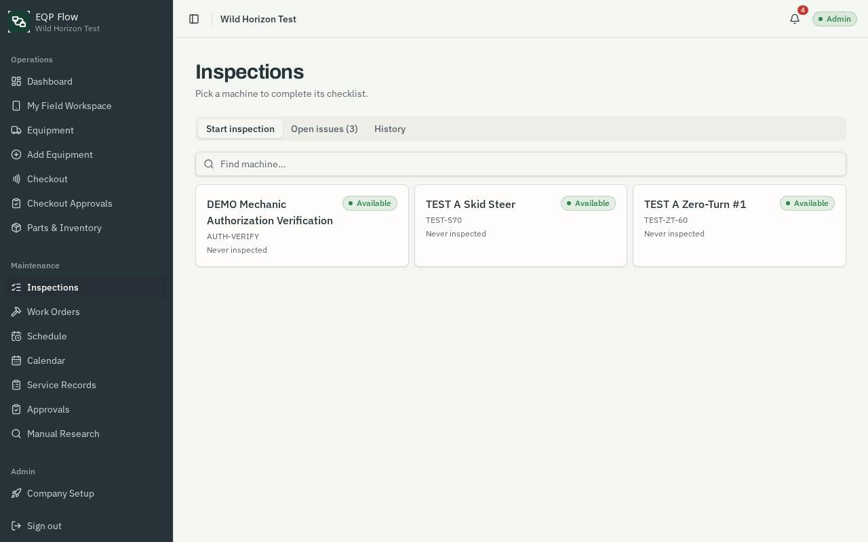Viewport: 868px width, 542px height.
Task: Select the TEST A Zero-Turn #1 card
Action: pos(739,226)
